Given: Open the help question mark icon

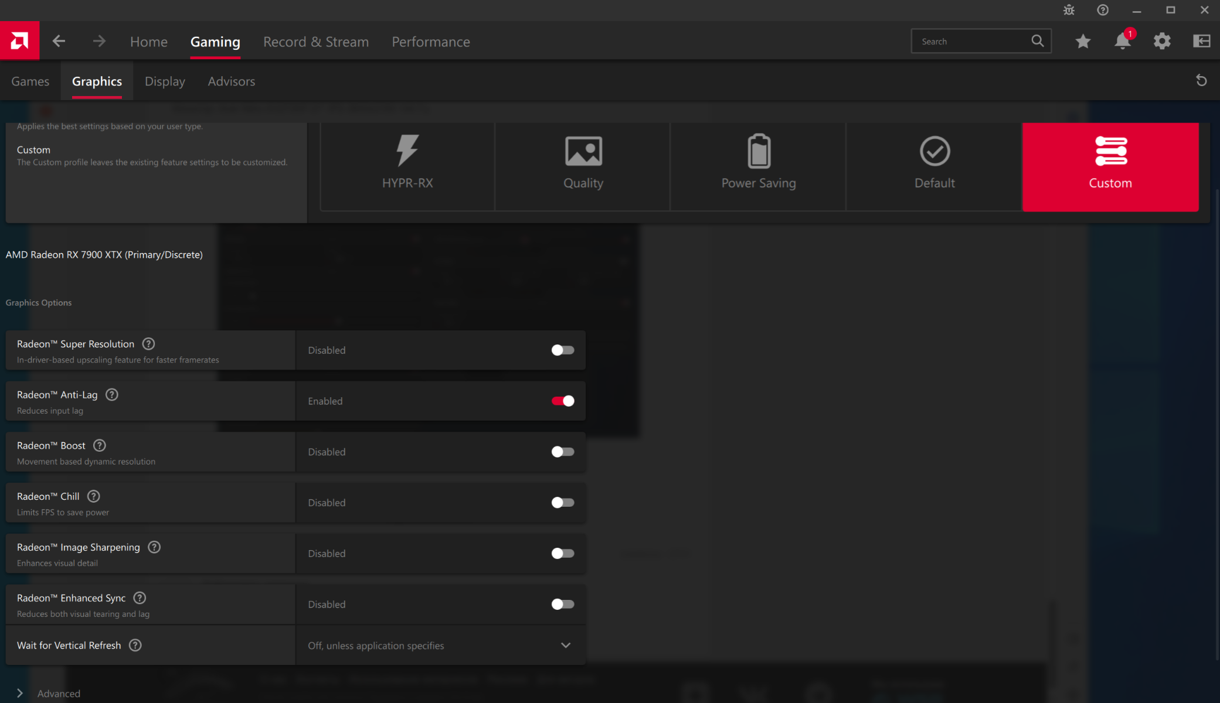Looking at the screenshot, I should tap(1103, 10).
